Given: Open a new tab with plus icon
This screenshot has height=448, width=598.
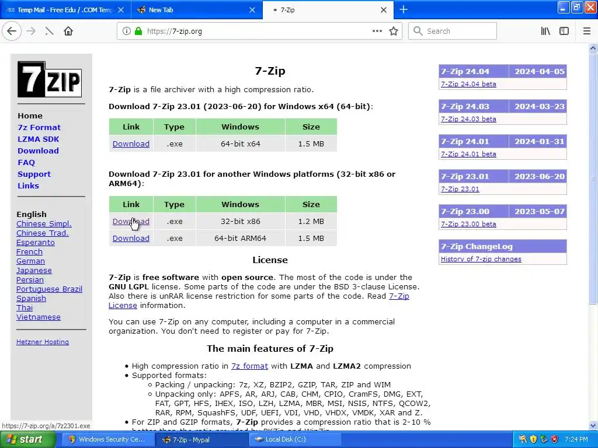Looking at the screenshot, I should coord(404,9).
